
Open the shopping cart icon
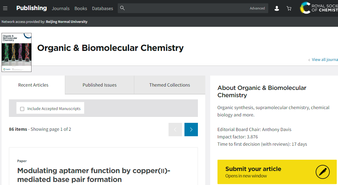point(289,9)
